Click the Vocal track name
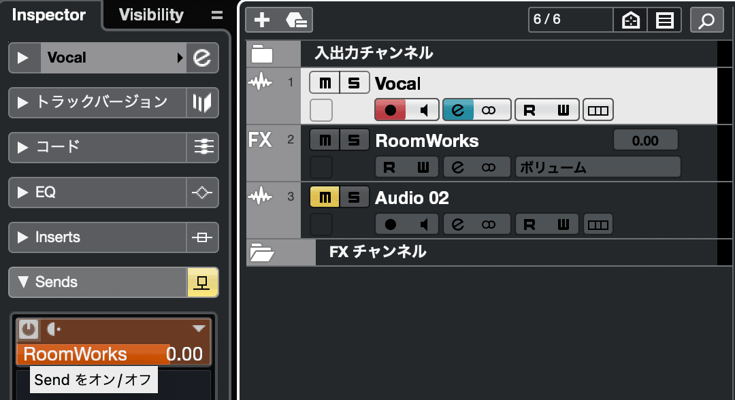The image size is (735, 400). coord(397,84)
